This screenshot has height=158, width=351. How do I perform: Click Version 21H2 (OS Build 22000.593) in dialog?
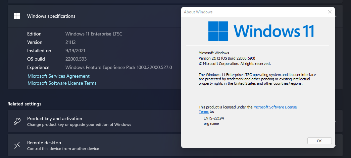pos(227,58)
